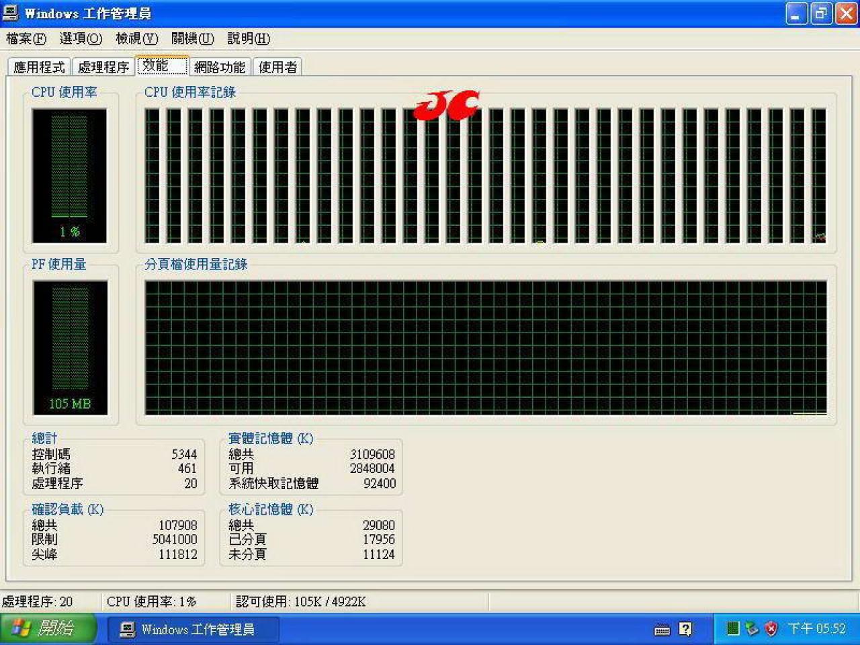
Task: Click the Windows logo on Start button
Action: 21,628
